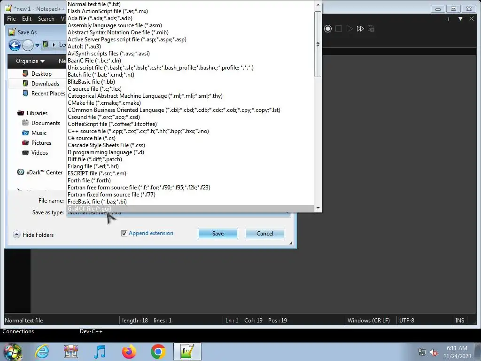Open the Search menu
This screenshot has height=361, width=481.
(x=46, y=19)
